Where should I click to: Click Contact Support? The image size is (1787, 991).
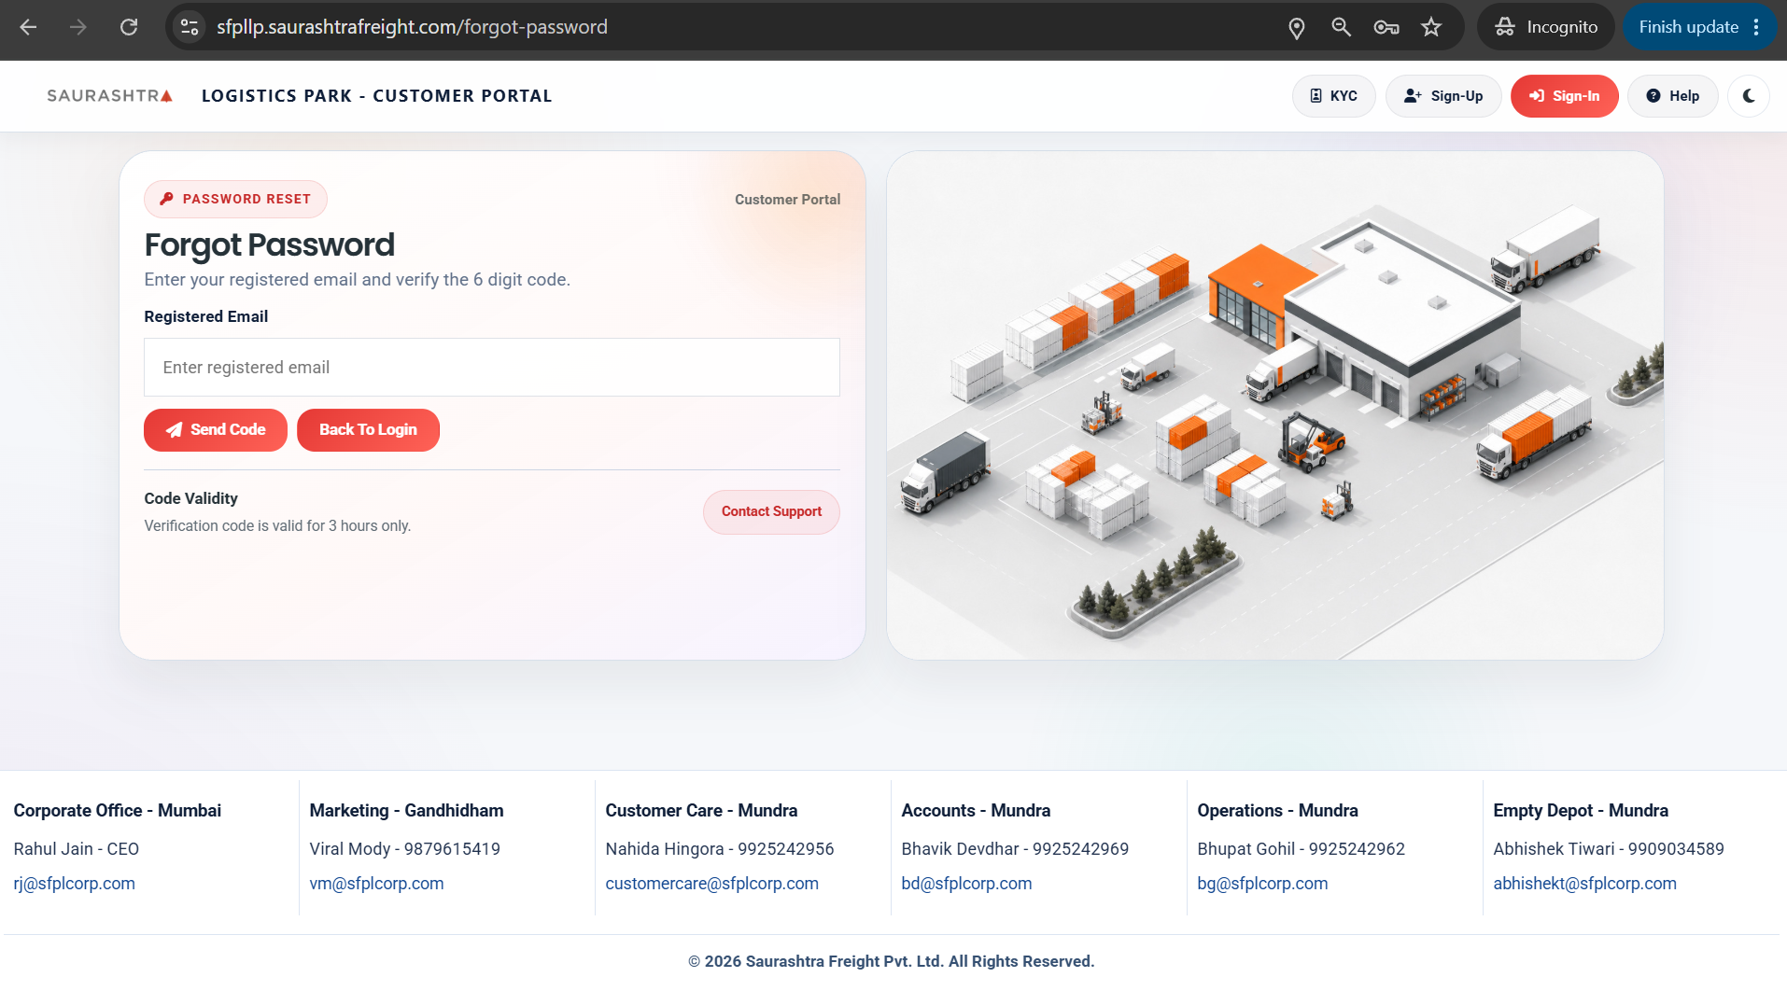pos(771,512)
